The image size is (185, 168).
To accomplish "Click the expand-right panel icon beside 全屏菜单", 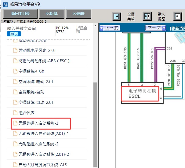I will (117, 16).
